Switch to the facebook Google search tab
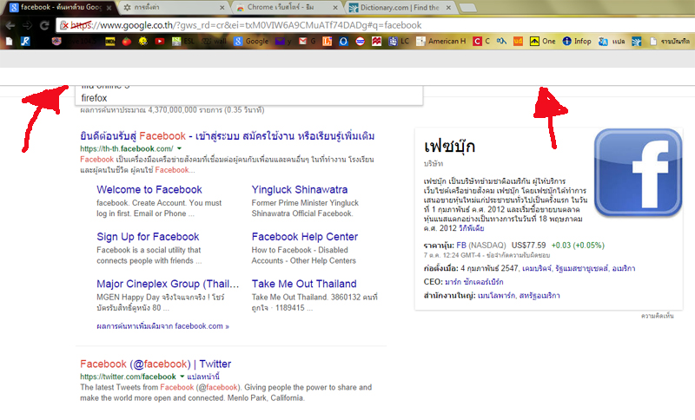Image resolution: width=695 pixels, height=420 pixels. click(59, 7)
